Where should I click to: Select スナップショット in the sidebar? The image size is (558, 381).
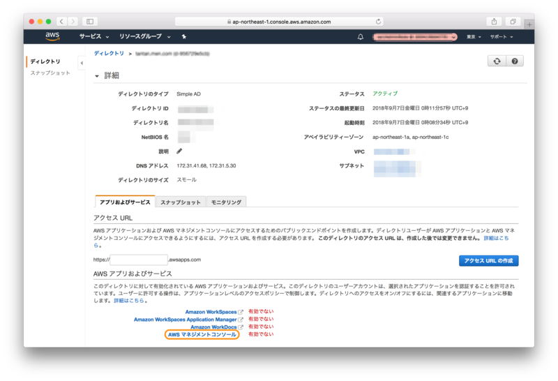[x=50, y=73]
